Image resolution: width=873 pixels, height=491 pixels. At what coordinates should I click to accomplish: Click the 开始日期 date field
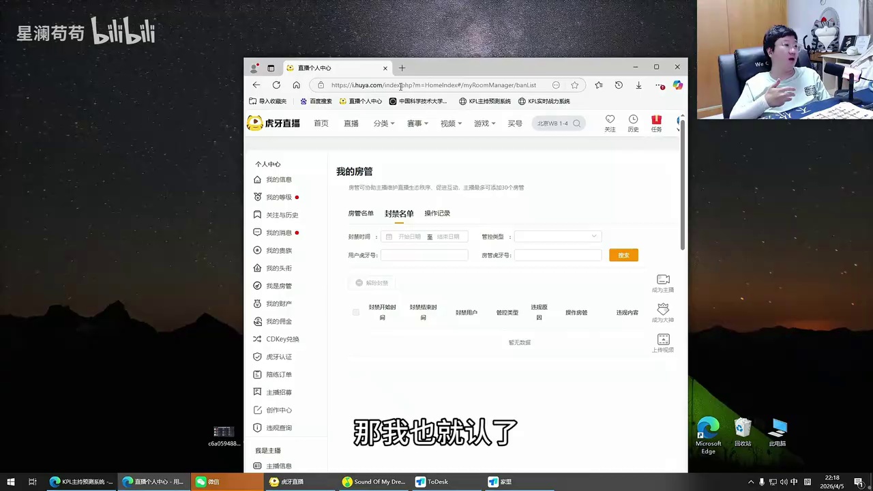point(409,237)
